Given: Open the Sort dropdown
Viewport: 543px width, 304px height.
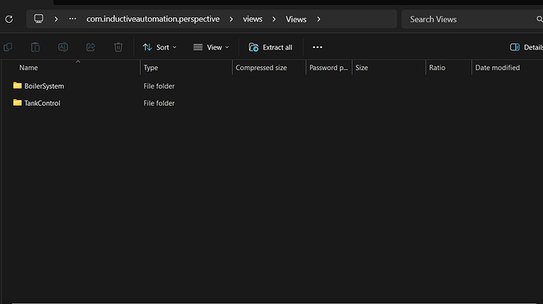Looking at the screenshot, I should tap(159, 47).
